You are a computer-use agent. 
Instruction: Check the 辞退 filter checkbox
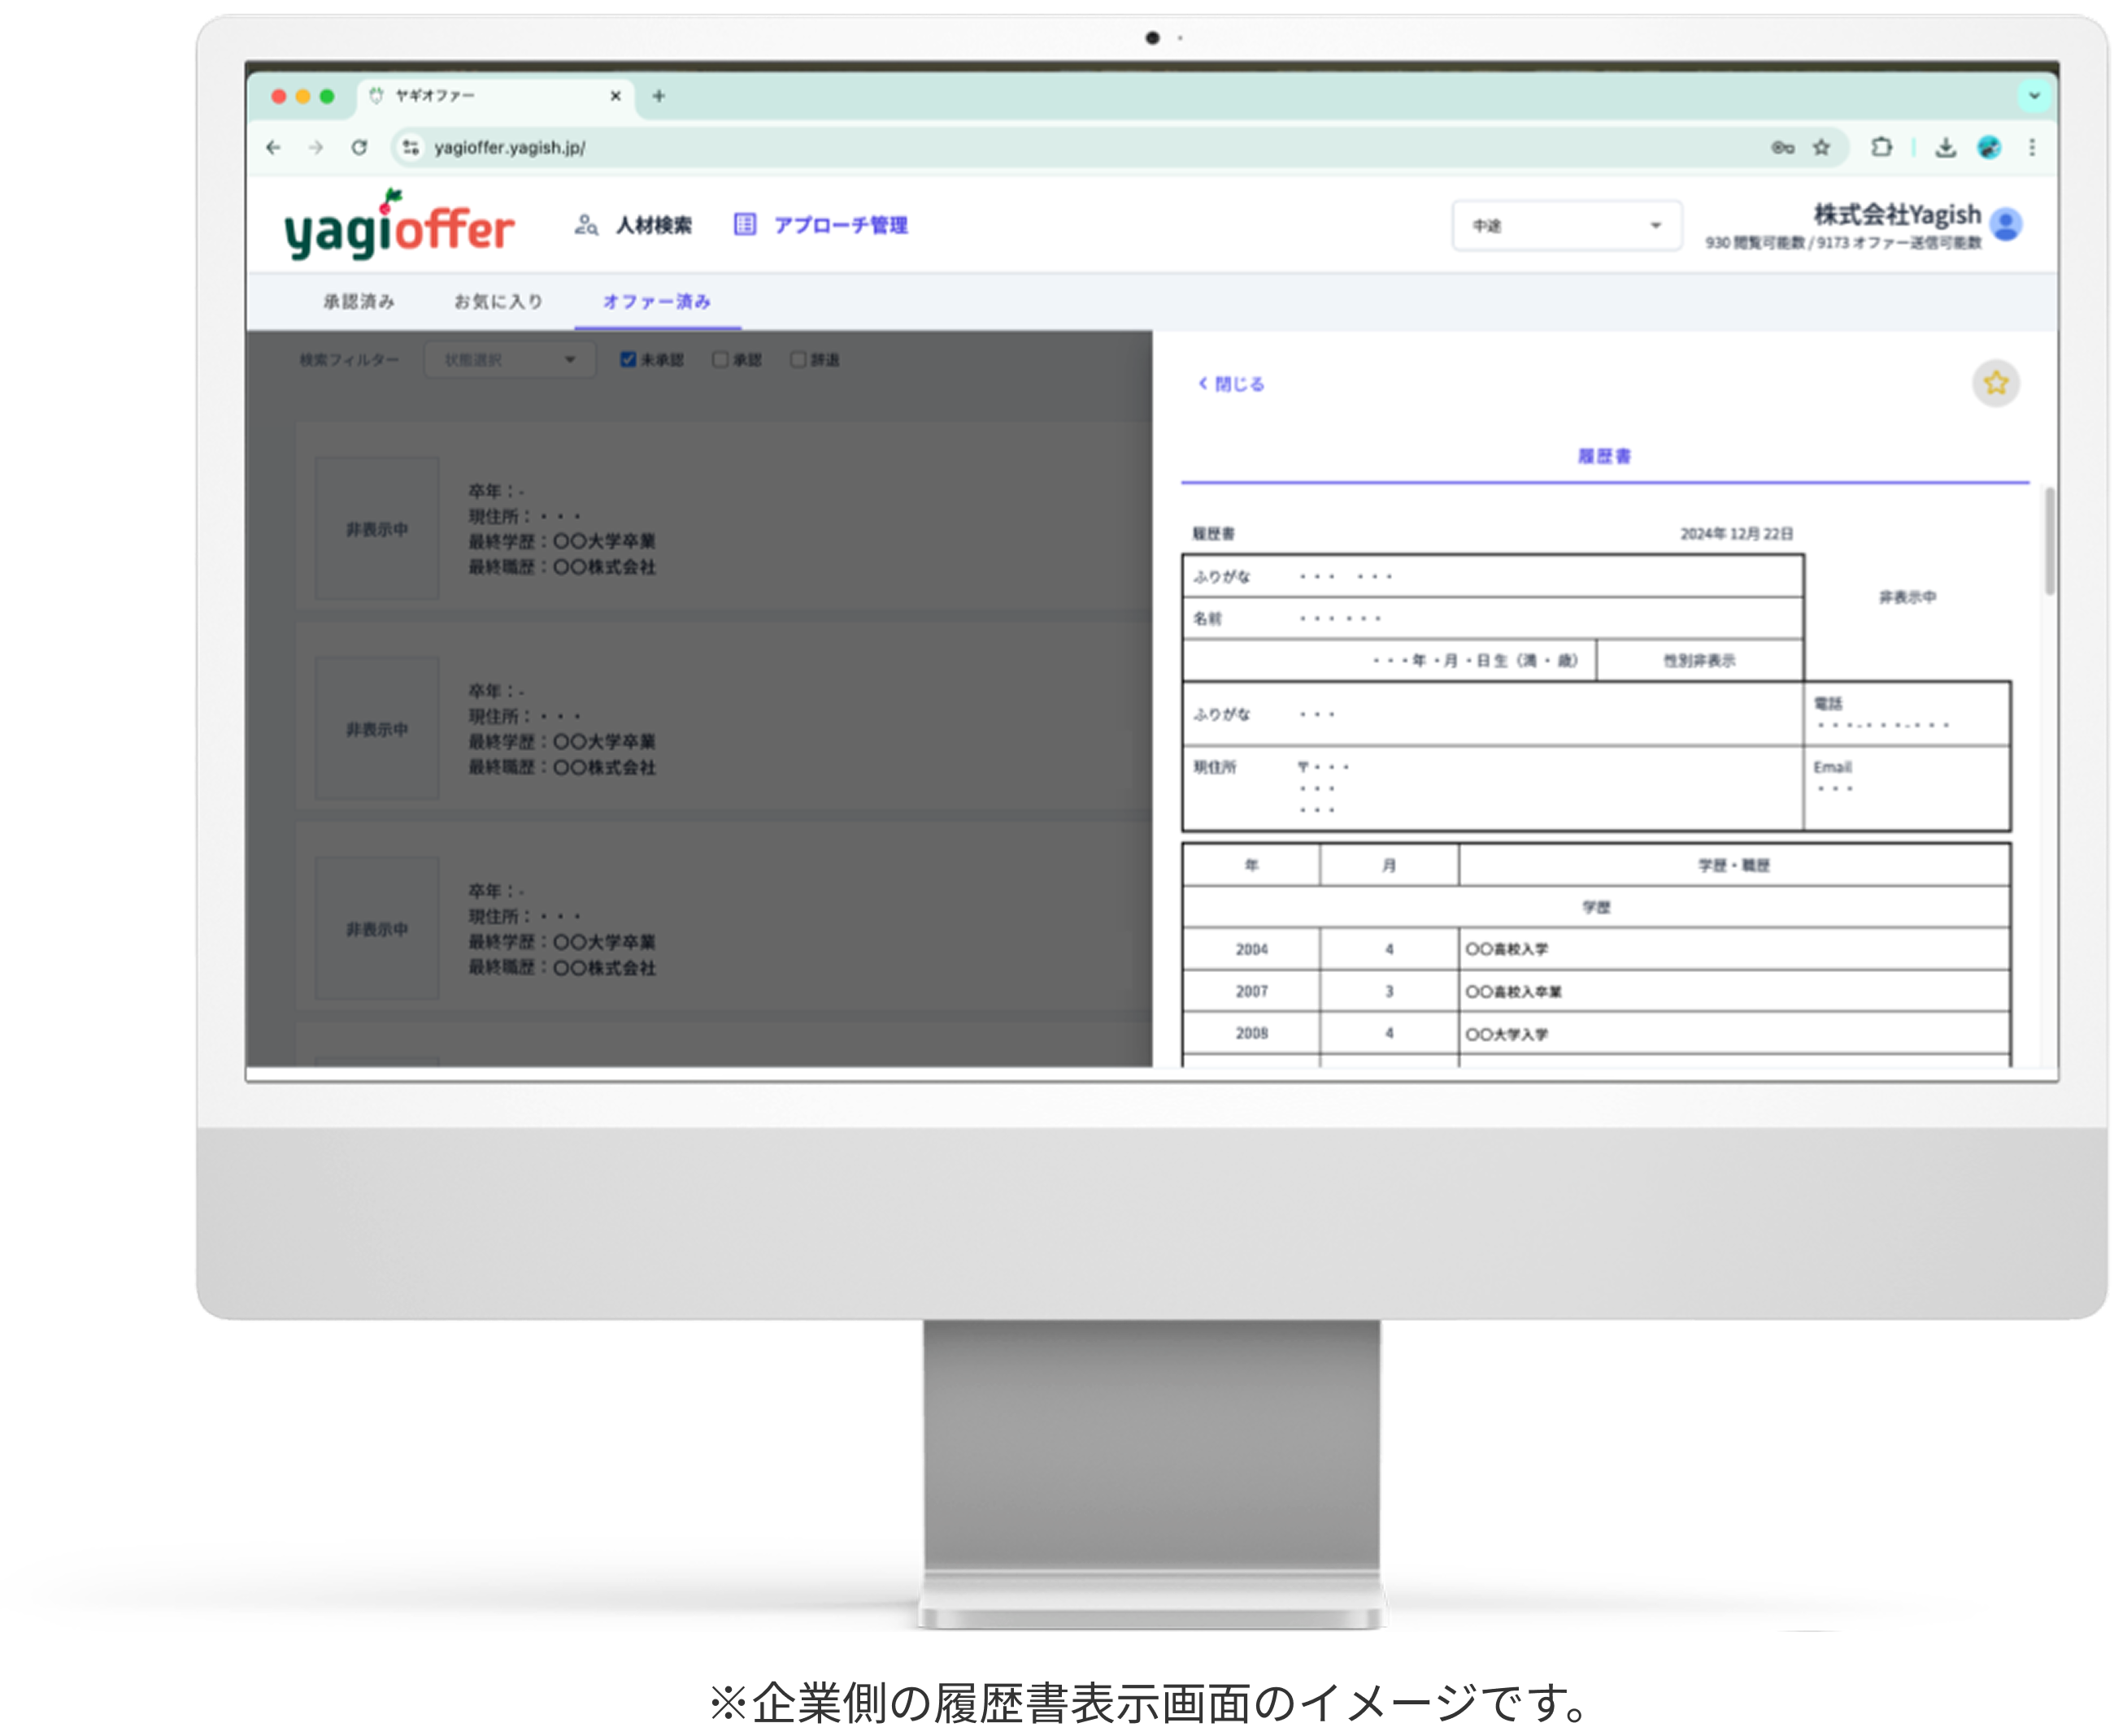[x=798, y=360]
